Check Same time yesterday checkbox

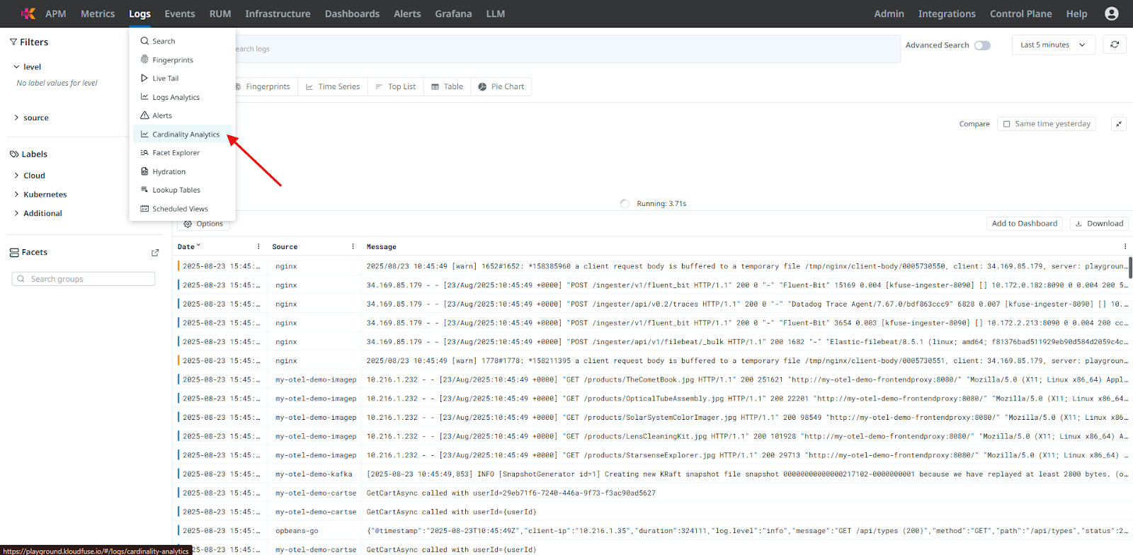pos(1007,124)
